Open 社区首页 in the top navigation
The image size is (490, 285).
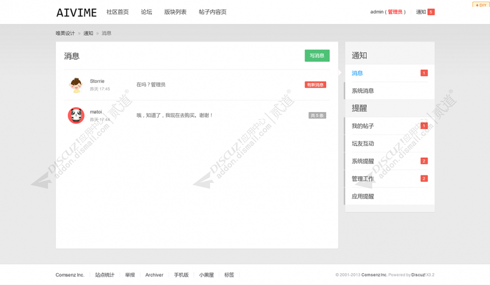click(x=117, y=12)
